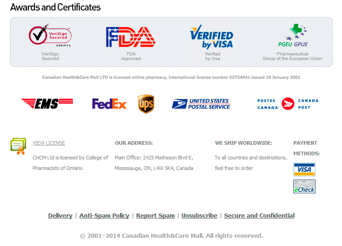Open the Anti-Spam Policy link
Screen dimensions: 342x246
[104, 216]
